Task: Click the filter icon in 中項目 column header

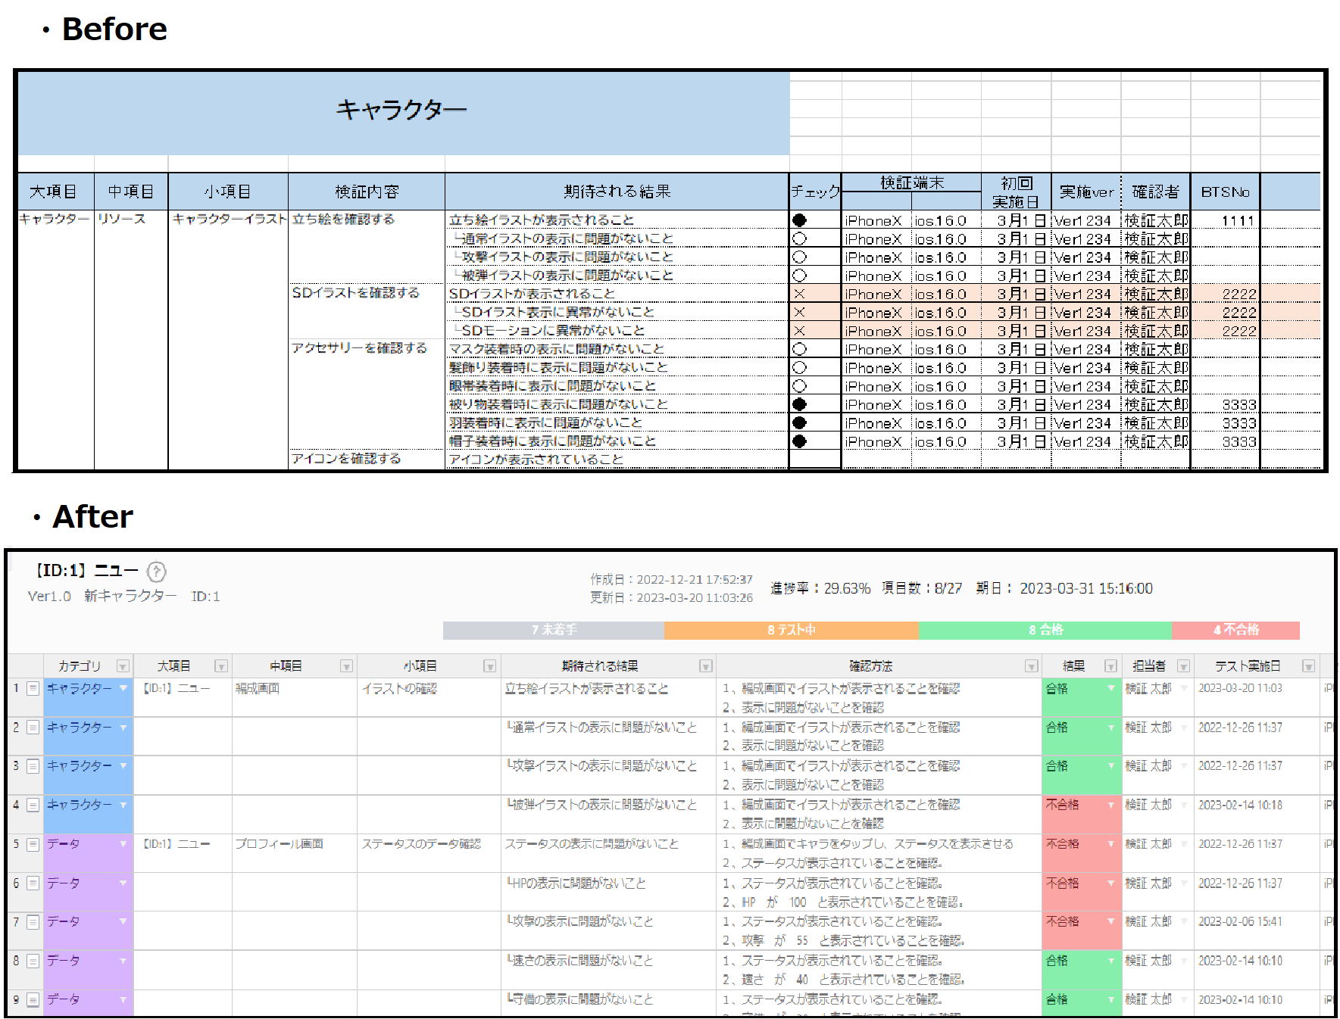Action: (x=346, y=666)
